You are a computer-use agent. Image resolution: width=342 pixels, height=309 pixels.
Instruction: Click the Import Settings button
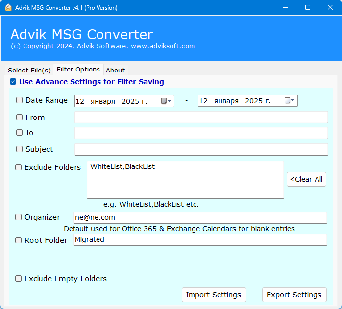point(214,295)
